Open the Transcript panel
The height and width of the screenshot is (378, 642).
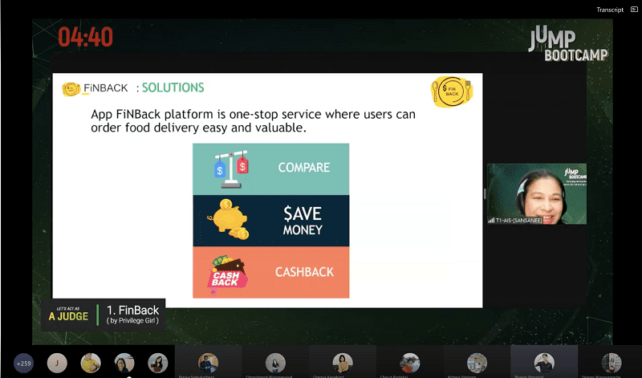click(609, 10)
